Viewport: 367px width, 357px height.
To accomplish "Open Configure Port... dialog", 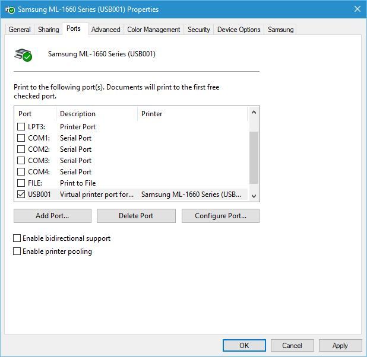I will coord(220,216).
